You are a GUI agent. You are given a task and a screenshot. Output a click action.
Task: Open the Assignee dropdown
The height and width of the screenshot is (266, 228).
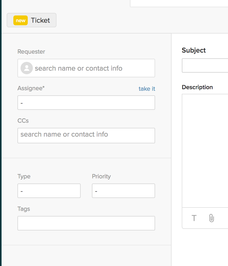[86, 103]
